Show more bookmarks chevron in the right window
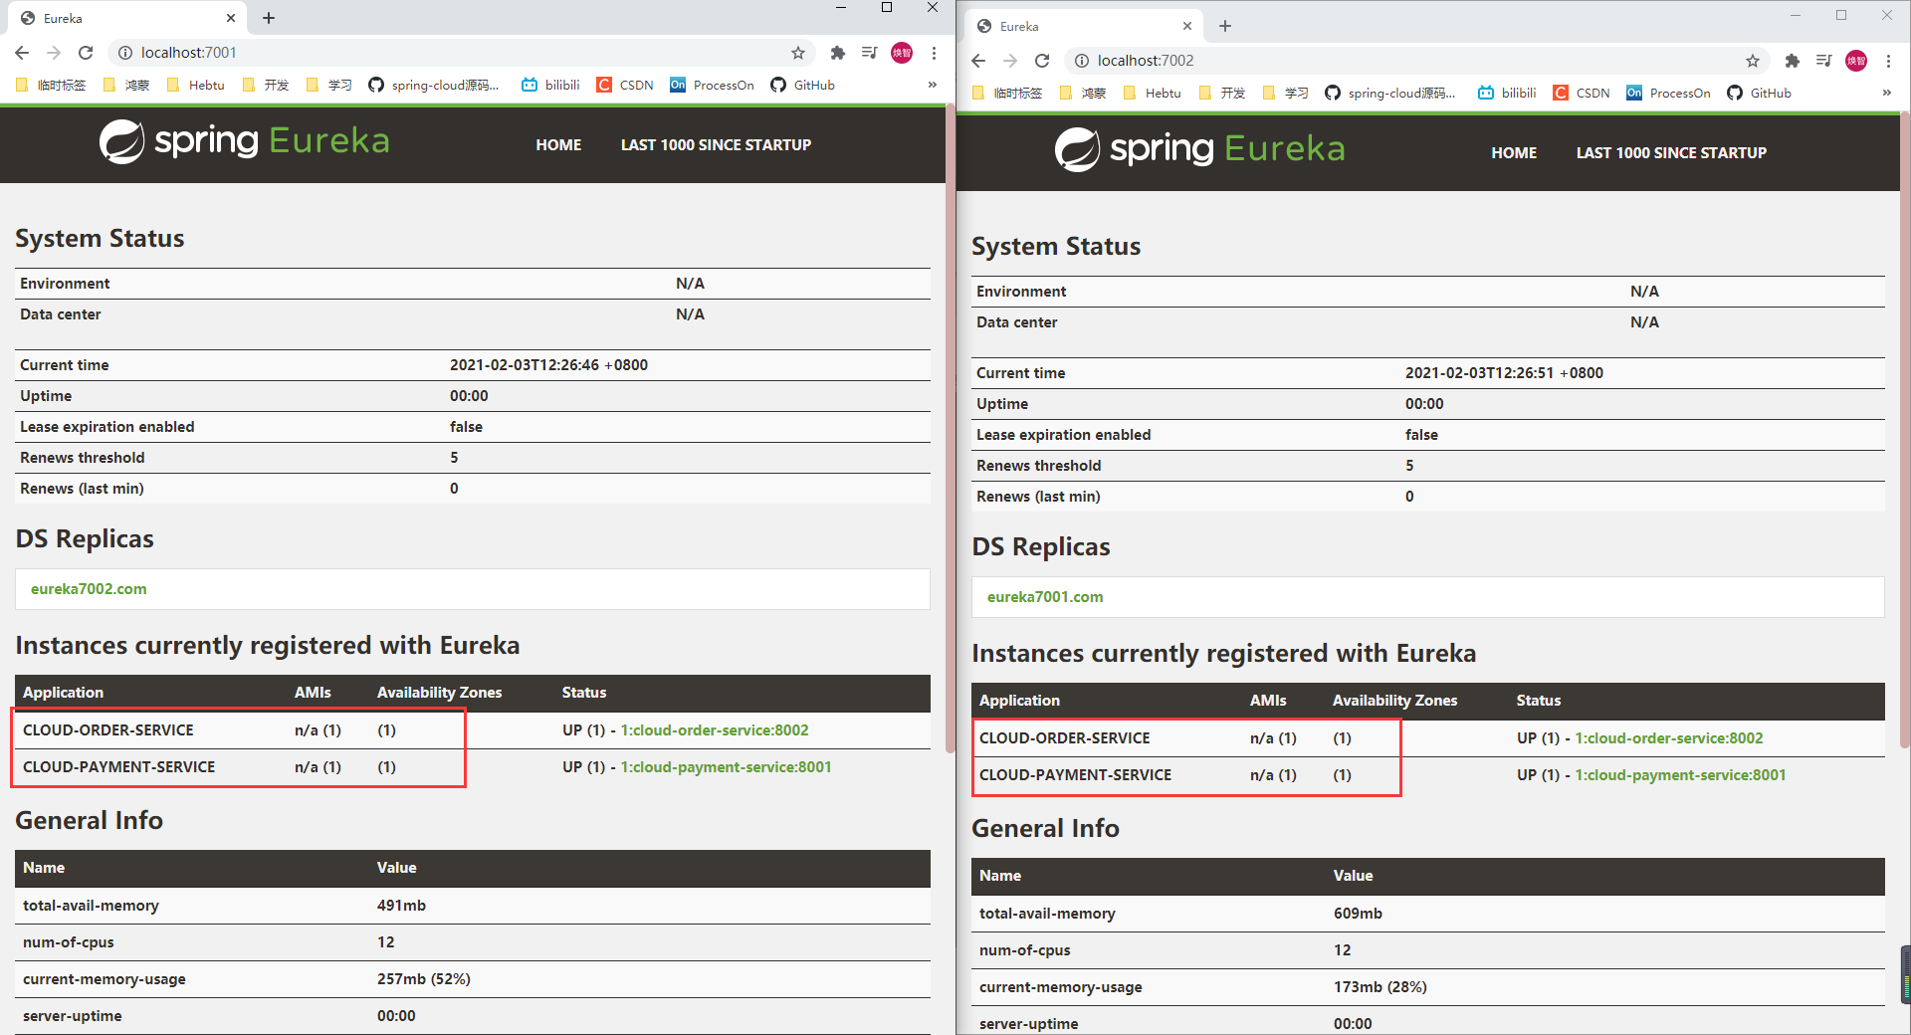The image size is (1911, 1035). click(x=1887, y=93)
